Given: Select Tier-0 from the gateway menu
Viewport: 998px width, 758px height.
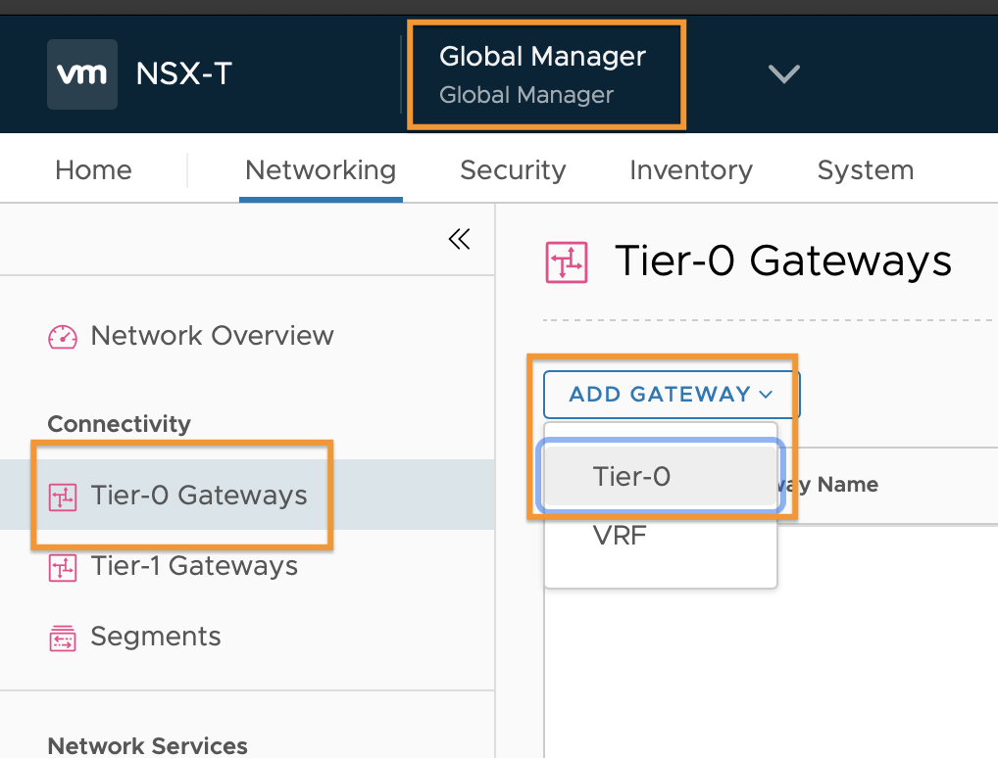Looking at the screenshot, I should [x=660, y=476].
